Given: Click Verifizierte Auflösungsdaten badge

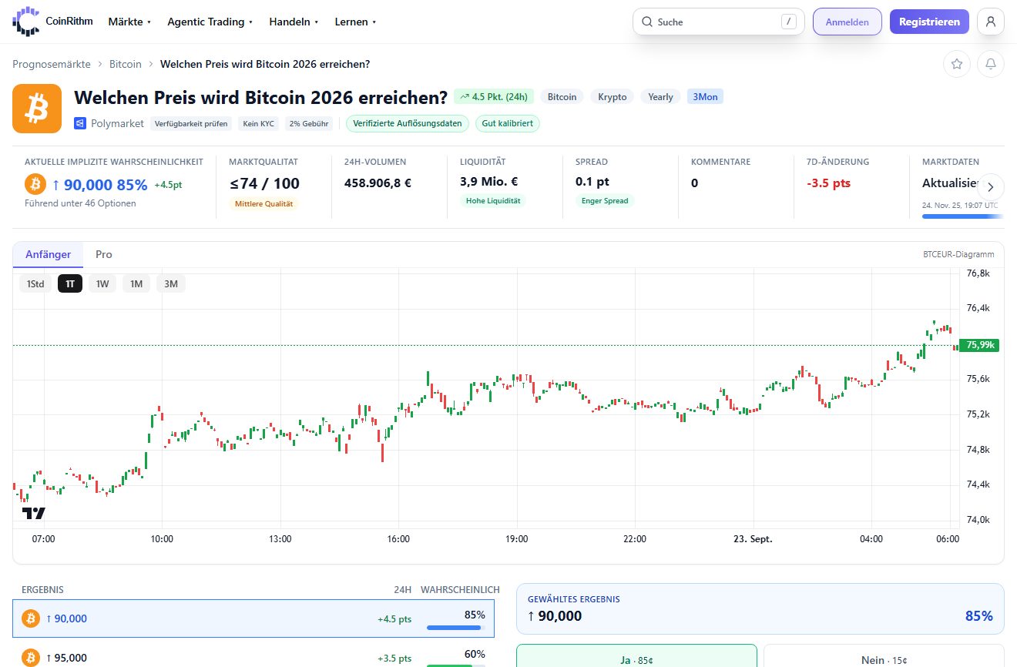Looking at the screenshot, I should pyautogui.click(x=408, y=123).
